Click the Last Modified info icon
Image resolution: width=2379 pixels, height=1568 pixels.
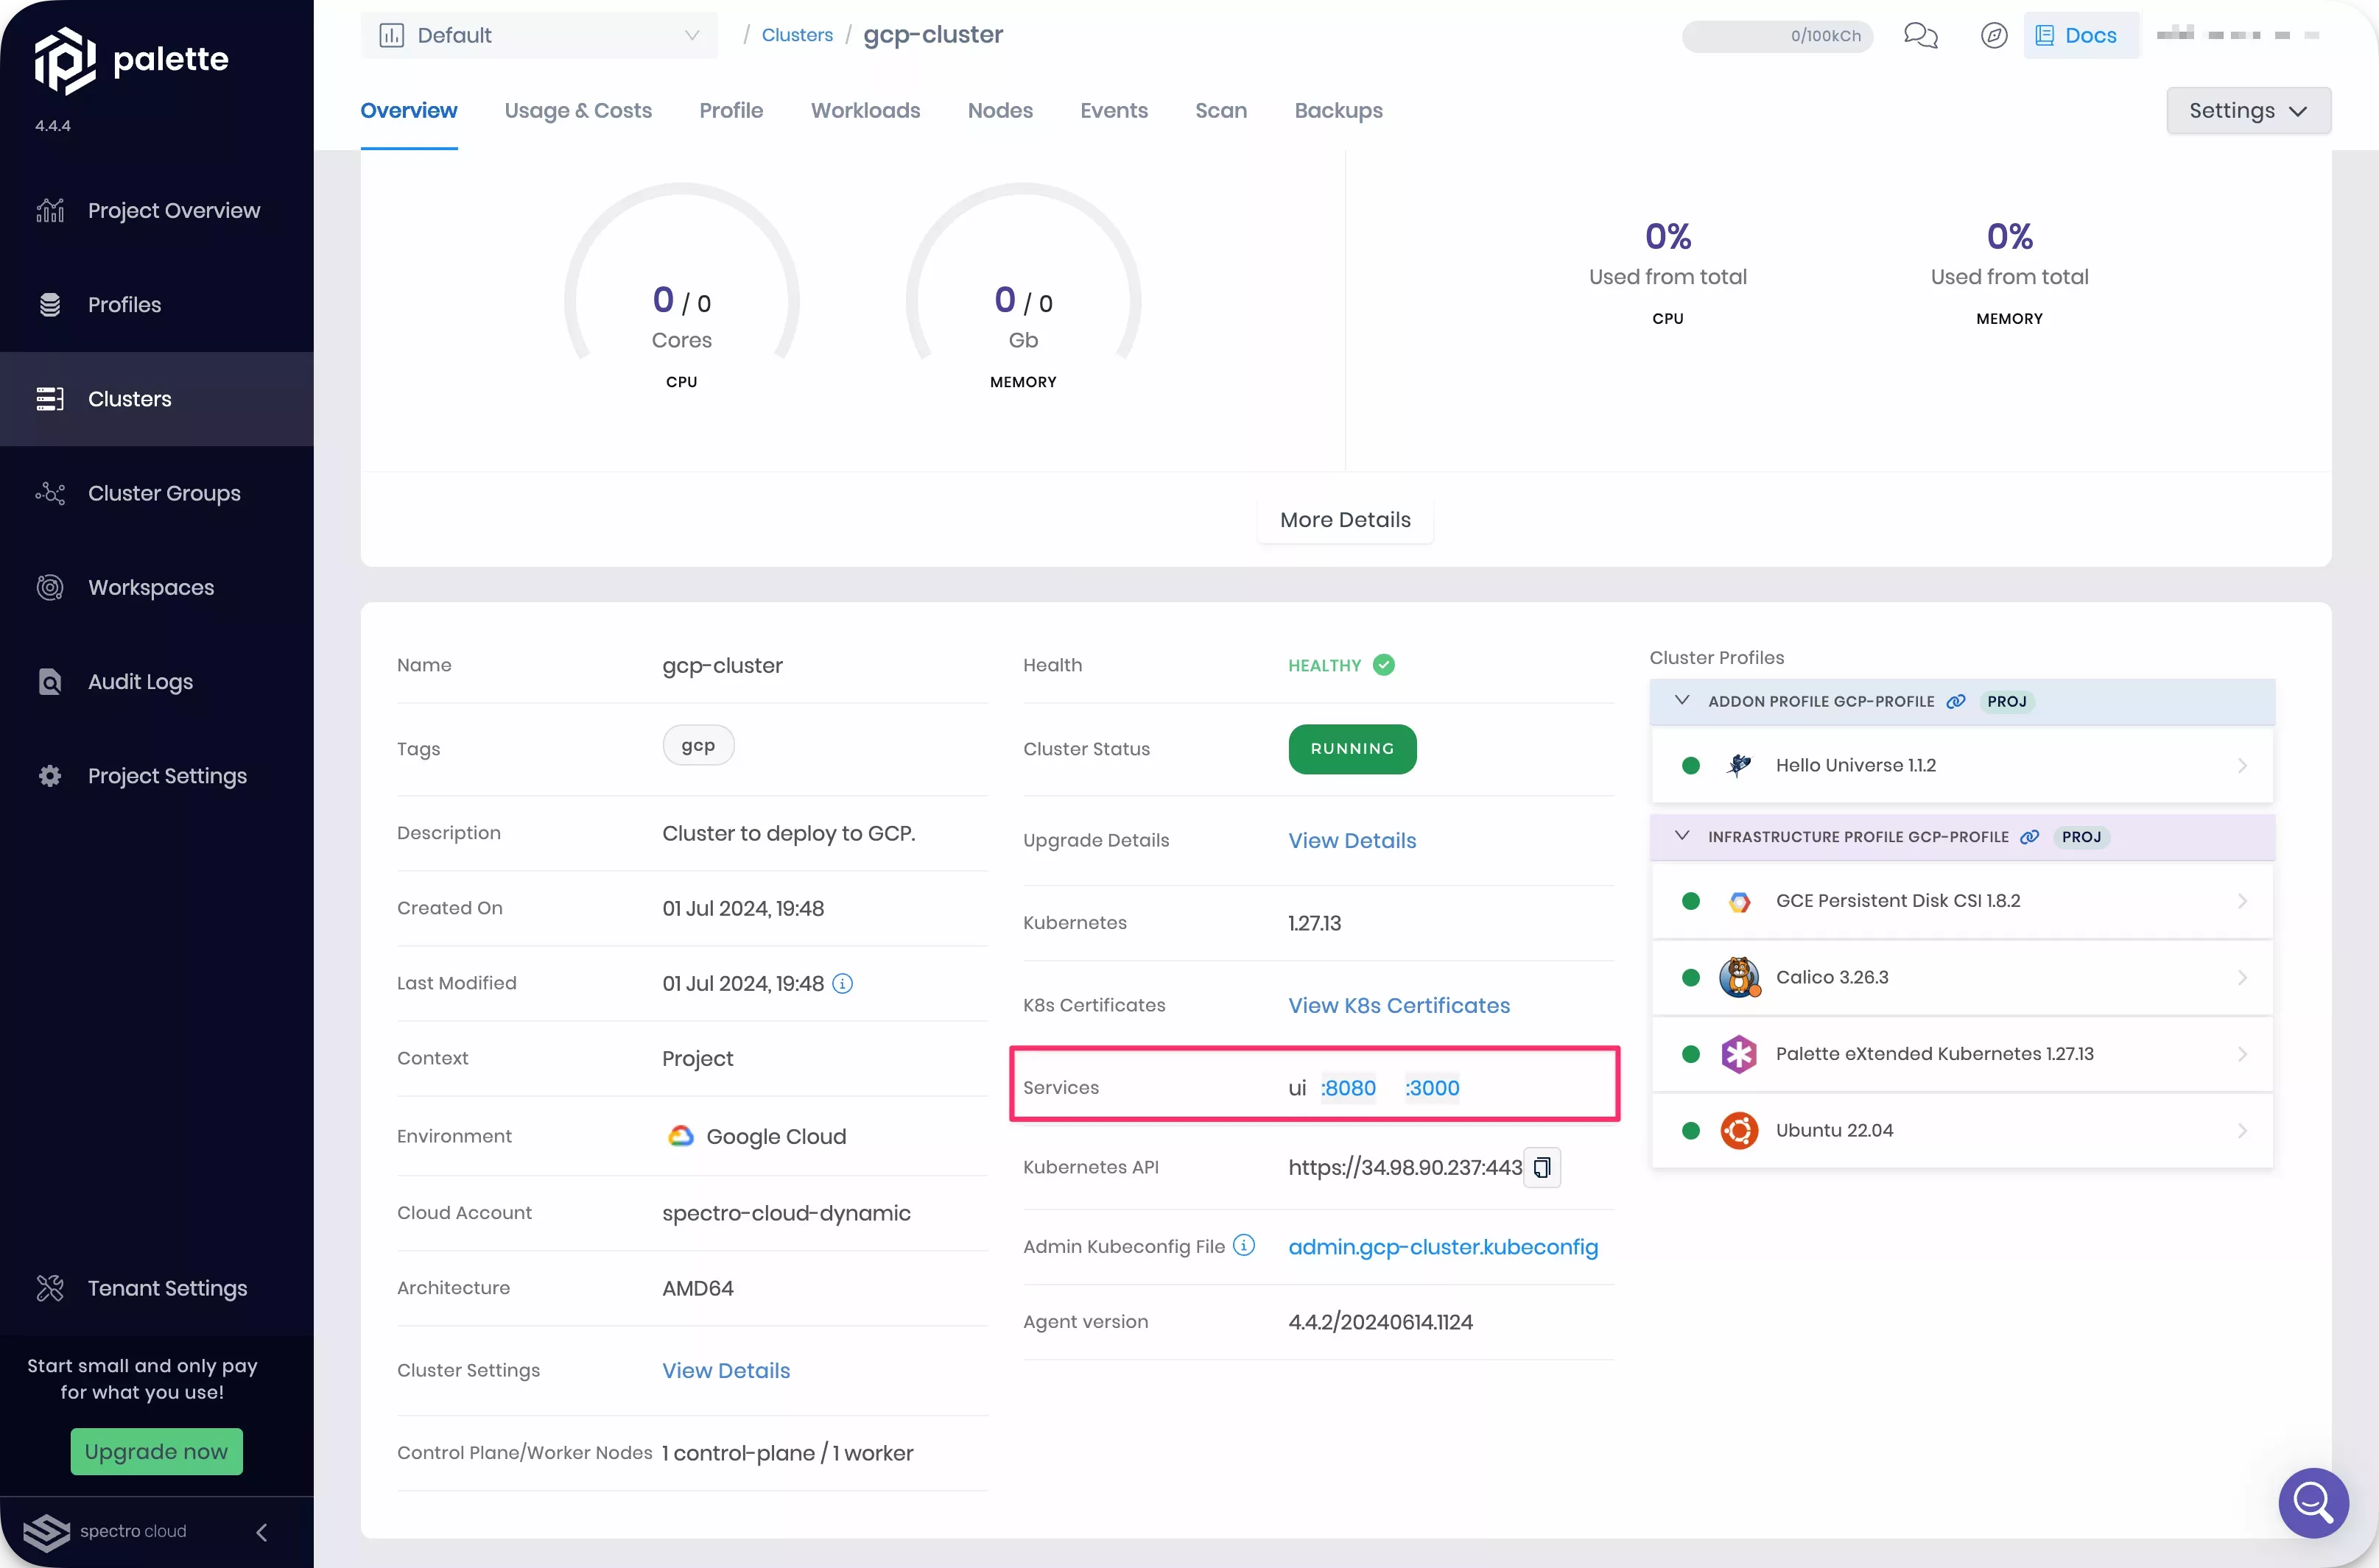point(843,984)
